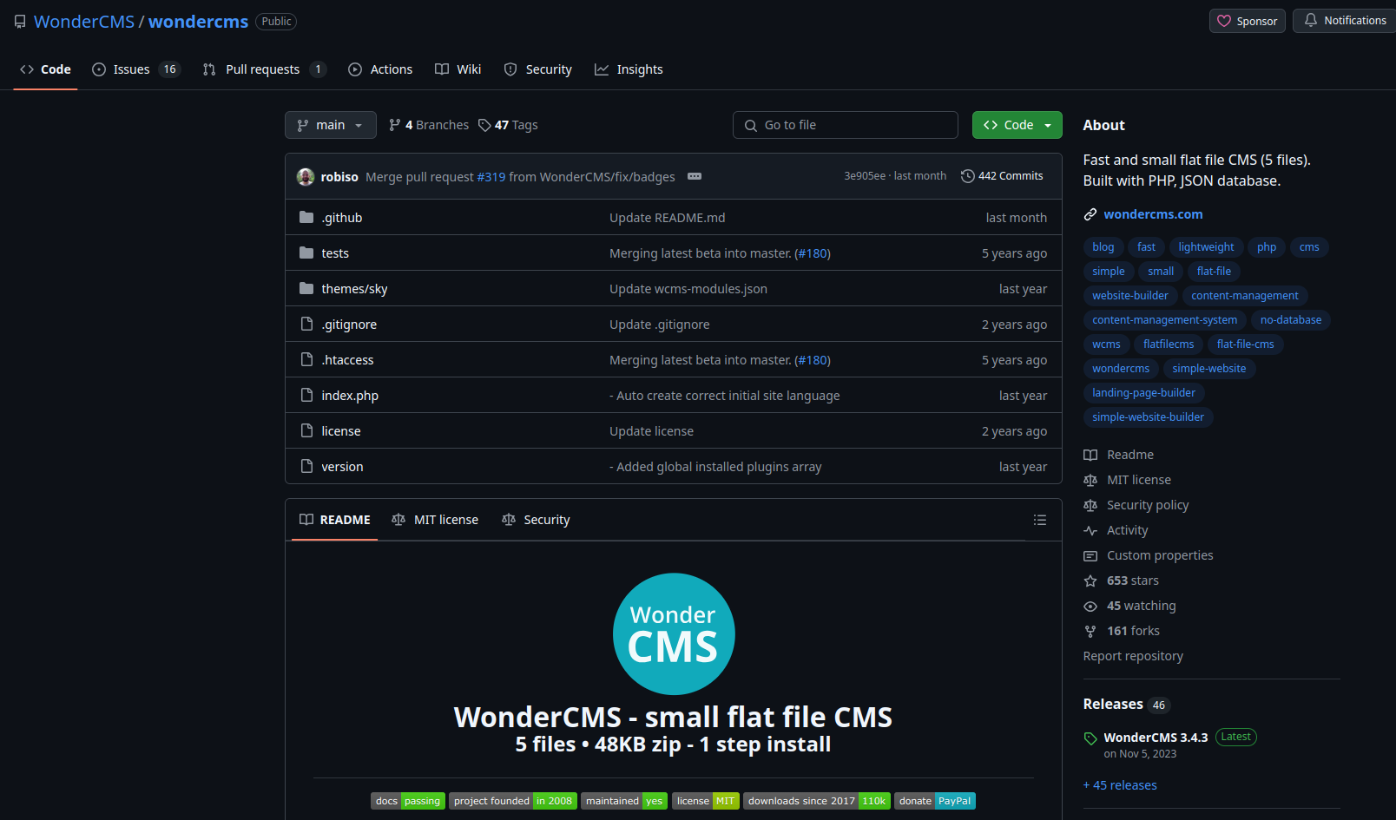The image size is (1396, 820).
Task: Open commit hash 3e905ee
Action: [x=865, y=176]
